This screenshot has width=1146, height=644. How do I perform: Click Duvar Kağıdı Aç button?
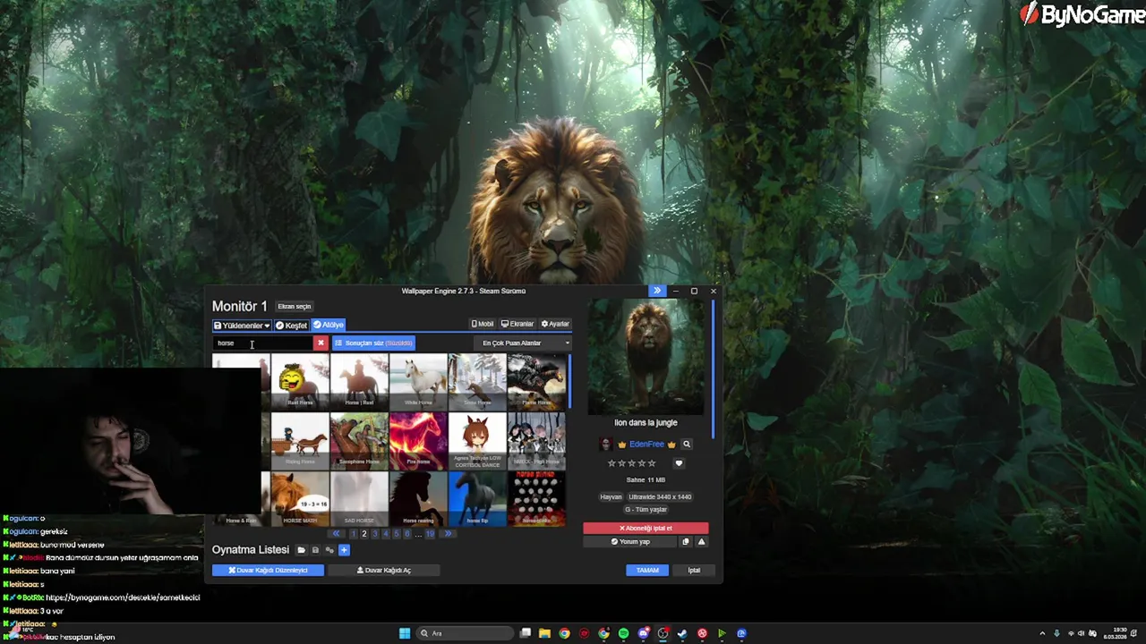coord(384,570)
